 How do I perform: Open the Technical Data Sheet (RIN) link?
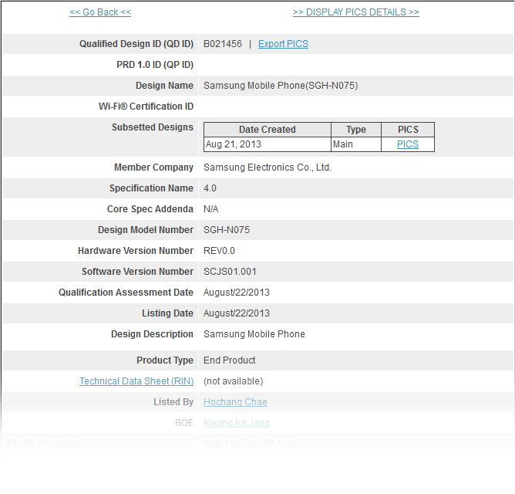click(x=136, y=381)
